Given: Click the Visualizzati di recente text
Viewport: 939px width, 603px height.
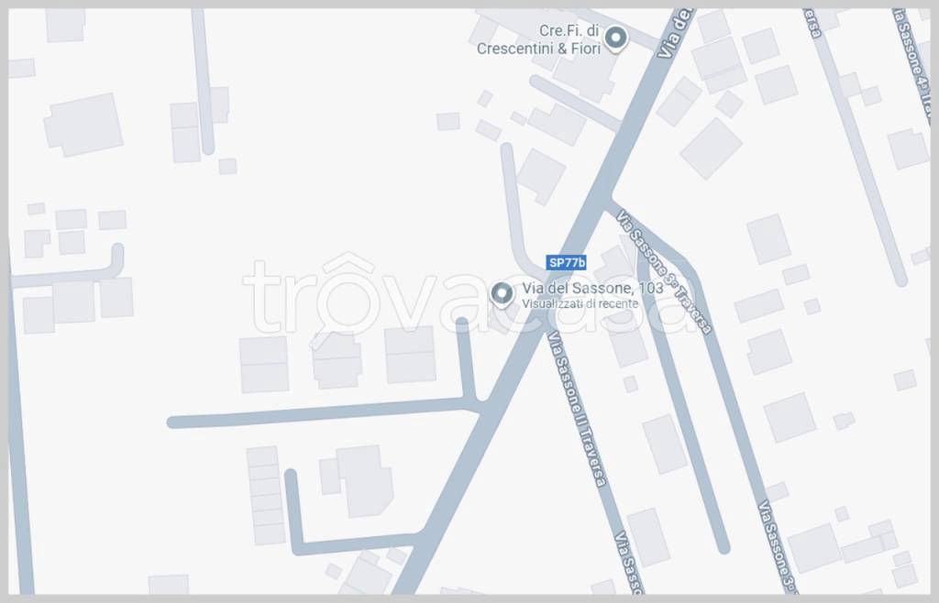Looking at the screenshot, I should [x=580, y=304].
